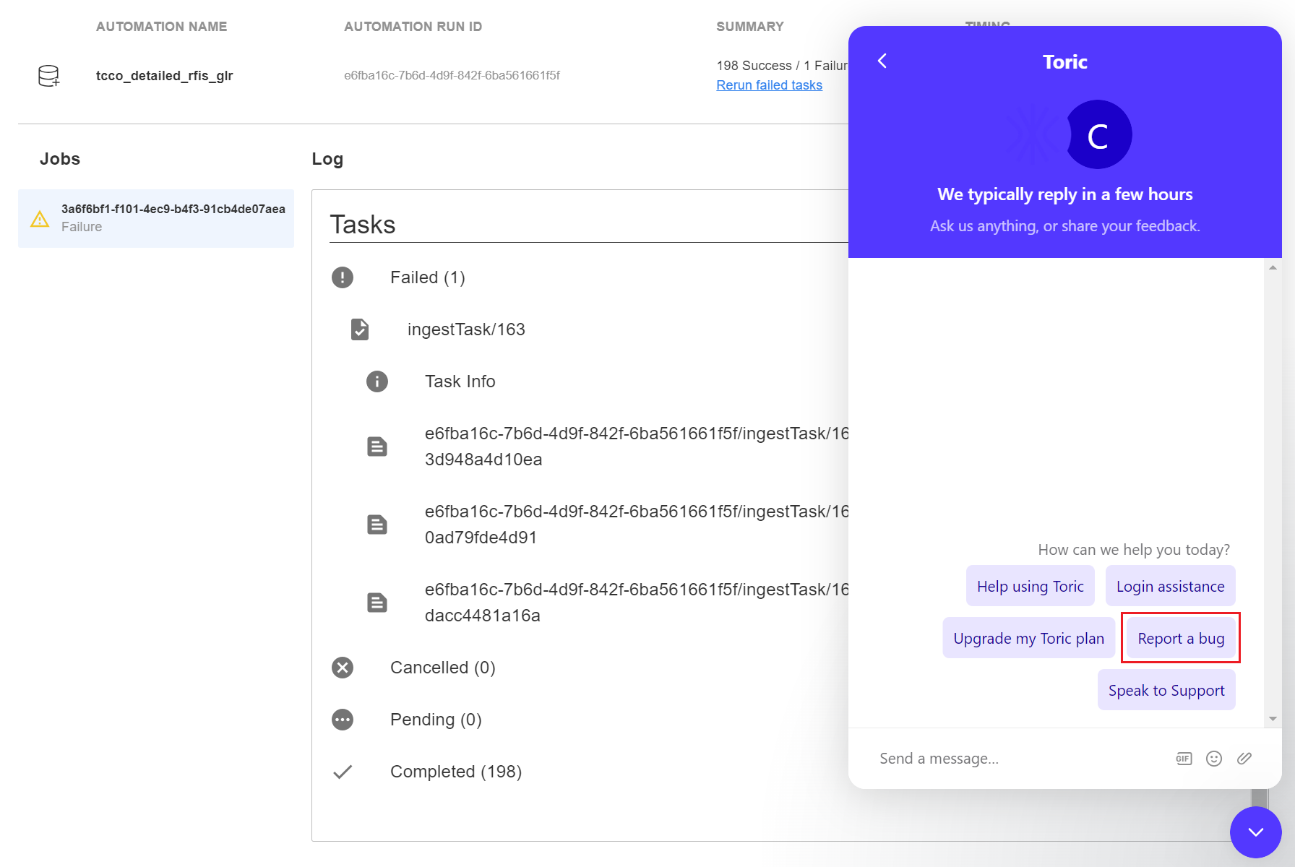Click the Rerun failed tasks link
Image resolution: width=1295 pixels, height=867 pixels.
tap(769, 85)
